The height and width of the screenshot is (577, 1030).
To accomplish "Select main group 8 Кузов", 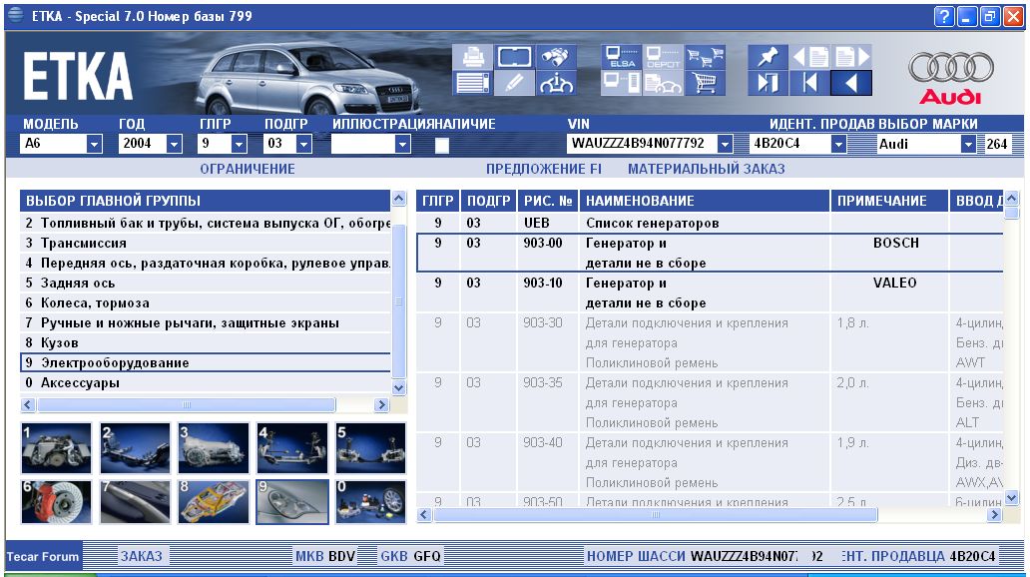I will (x=206, y=343).
